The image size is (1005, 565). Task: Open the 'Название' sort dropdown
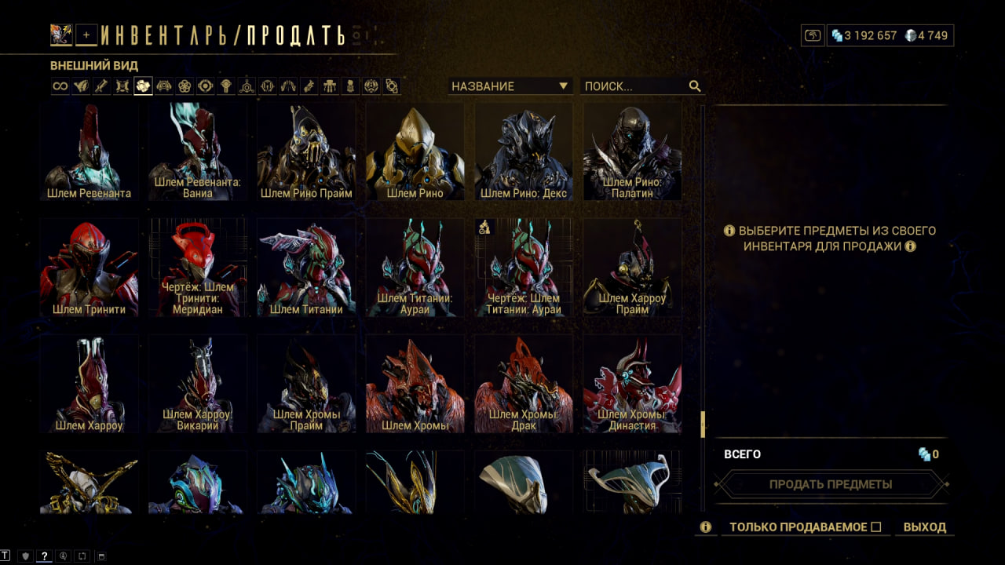(x=510, y=86)
